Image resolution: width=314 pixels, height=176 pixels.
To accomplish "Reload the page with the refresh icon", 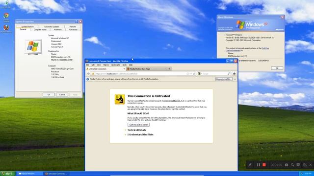I will coord(194,74).
